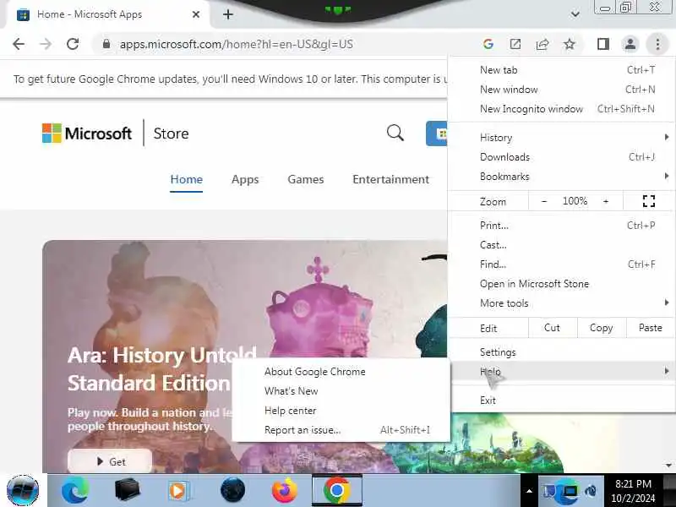Viewport: 676px width, 507px height.
Task: Reload the page with the refresh icon
Action: tap(73, 44)
